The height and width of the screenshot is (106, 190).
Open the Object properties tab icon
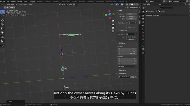pyautogui.click(x=143, y=33)
